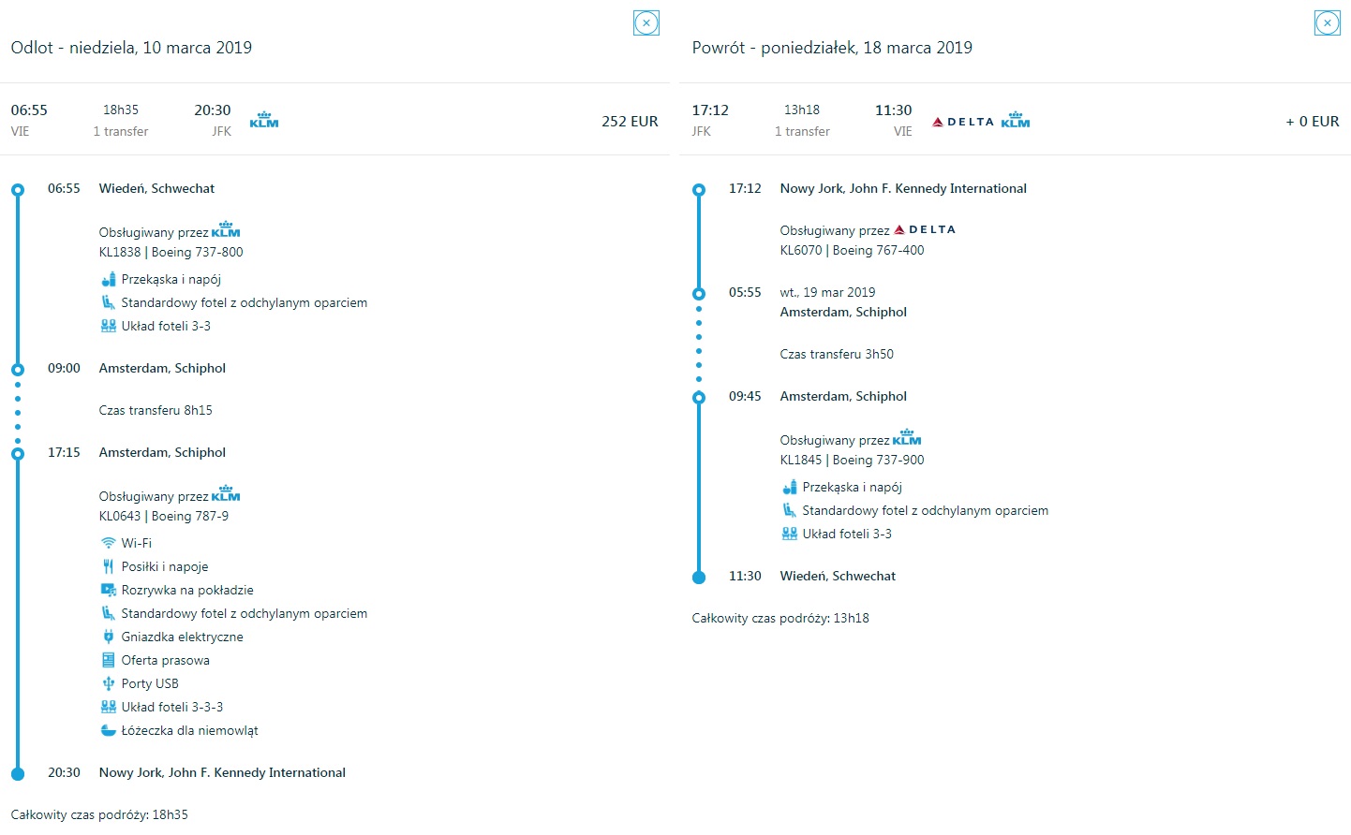Click the KL6070 Boeing 767-400 flight text
Viewport: 1351px width, 835px height.
(x=852, y=250)
